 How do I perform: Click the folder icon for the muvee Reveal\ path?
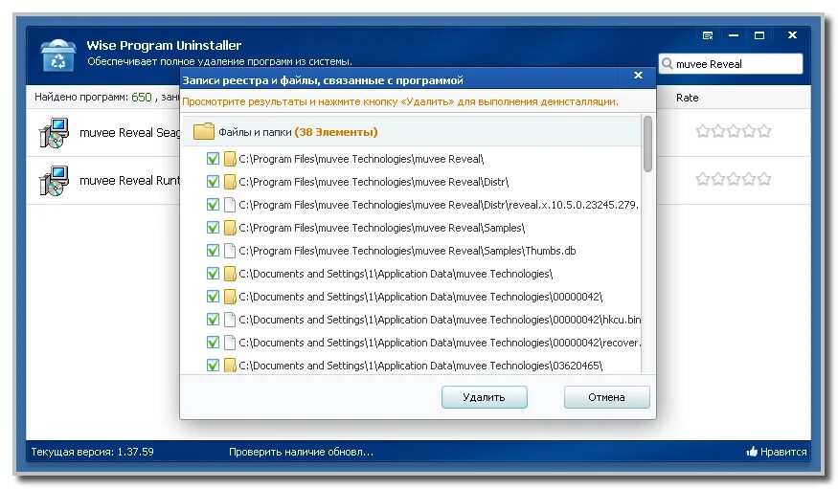coord(230,159)
